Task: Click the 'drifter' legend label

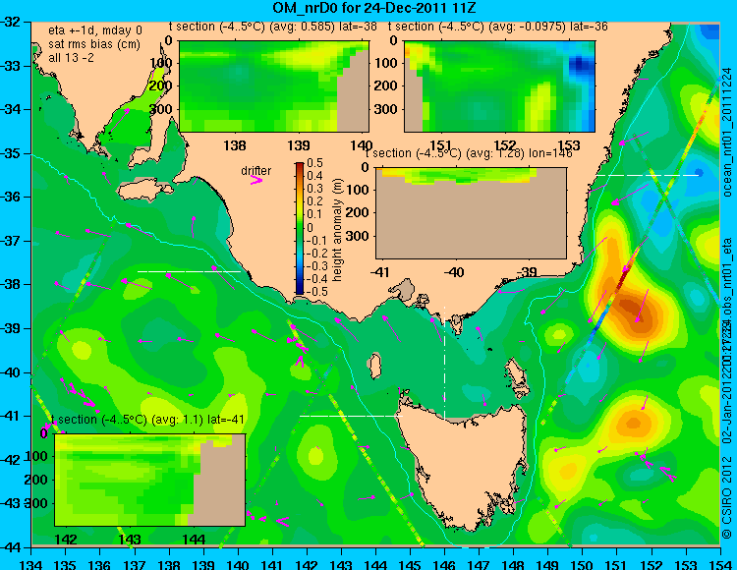Action: pos(255,171)
